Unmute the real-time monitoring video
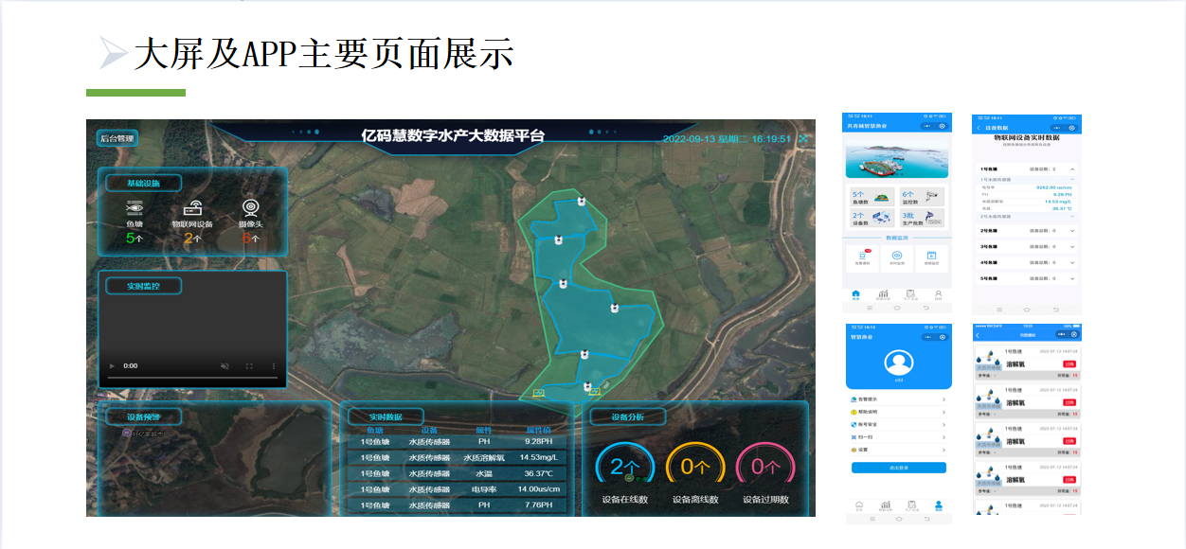This screenshot has height=549, width=1186. [x=225, y=365]
